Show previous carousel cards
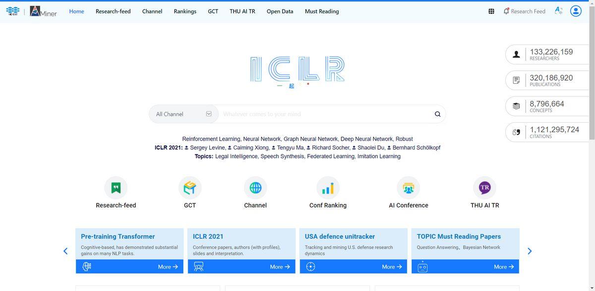The height and width of the screenshot is (291, 595). (x=65, y=251)
